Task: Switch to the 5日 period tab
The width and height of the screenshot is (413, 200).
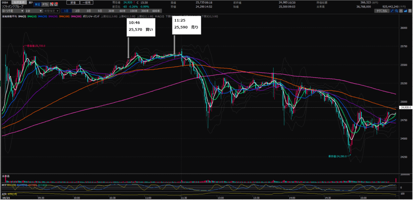Action: [x=100, y=11]
